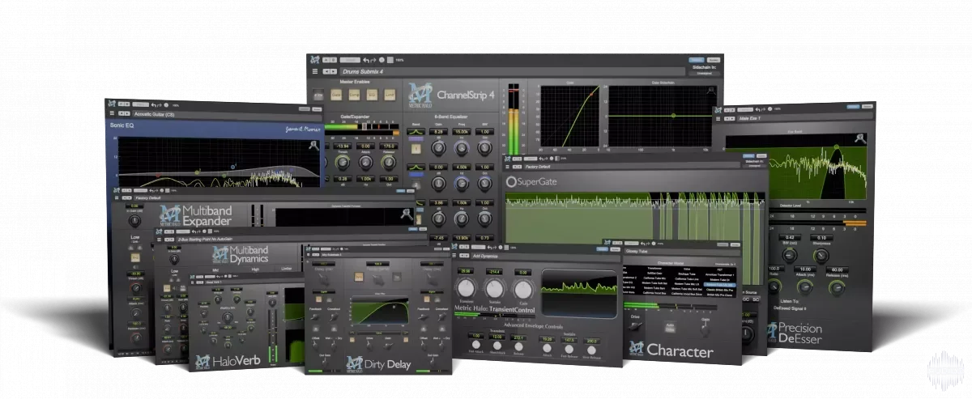
Task: Click the 8.28 gain value in the equalizer
Action: (438, 132)
